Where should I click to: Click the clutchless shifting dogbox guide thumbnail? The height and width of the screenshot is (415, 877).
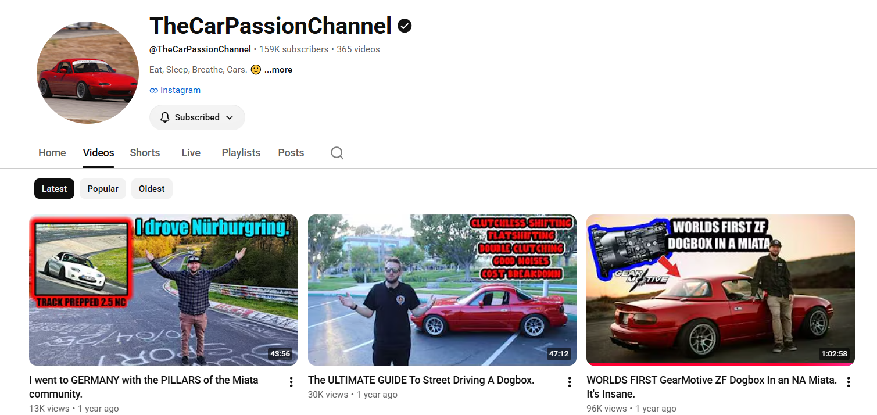coord(442,290)
